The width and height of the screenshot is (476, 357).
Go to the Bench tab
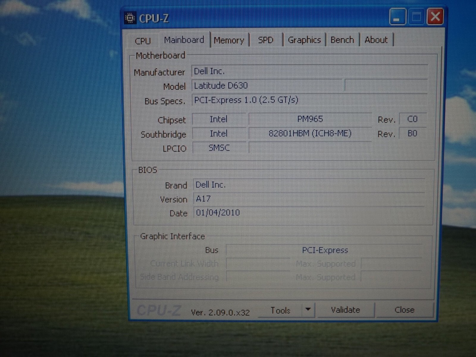(342, 40)
